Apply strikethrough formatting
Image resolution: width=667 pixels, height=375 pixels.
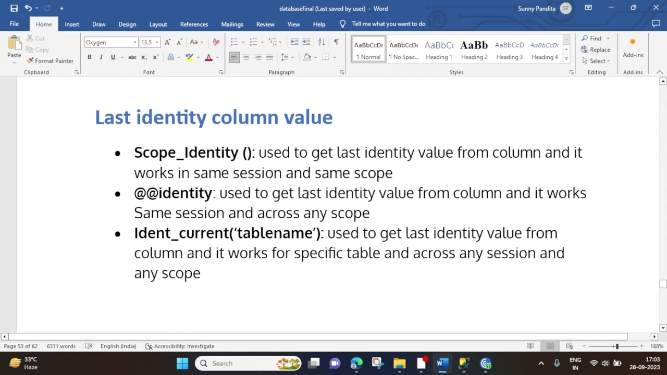click(132, 57)
